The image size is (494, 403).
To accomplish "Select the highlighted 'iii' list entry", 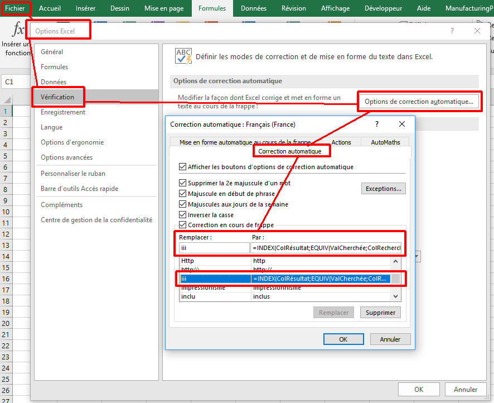I will click(x=285, y=279).
